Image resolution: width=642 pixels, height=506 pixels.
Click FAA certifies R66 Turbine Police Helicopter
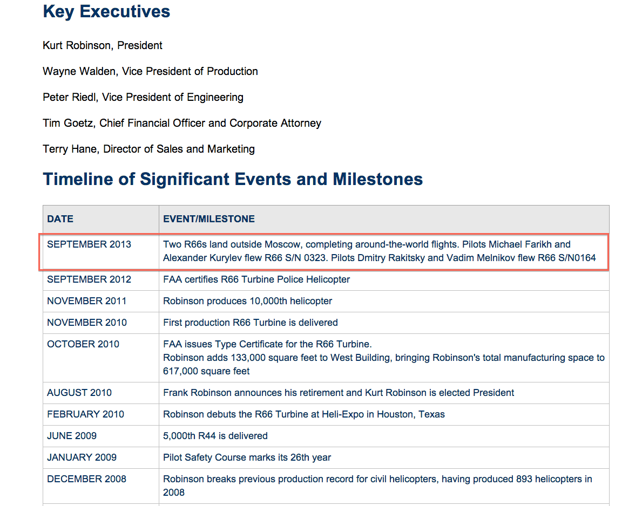click(x=256, y=279)
